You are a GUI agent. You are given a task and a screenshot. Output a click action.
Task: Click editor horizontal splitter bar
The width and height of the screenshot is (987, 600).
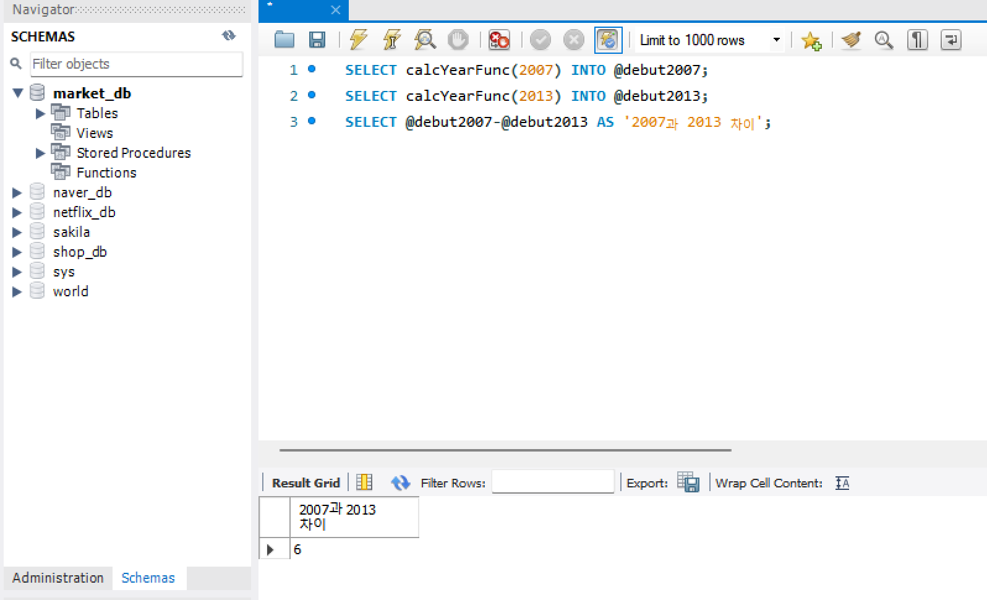(505, 450)
